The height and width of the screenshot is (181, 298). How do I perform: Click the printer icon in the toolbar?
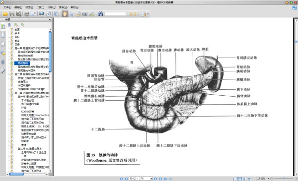click(27, 14)
